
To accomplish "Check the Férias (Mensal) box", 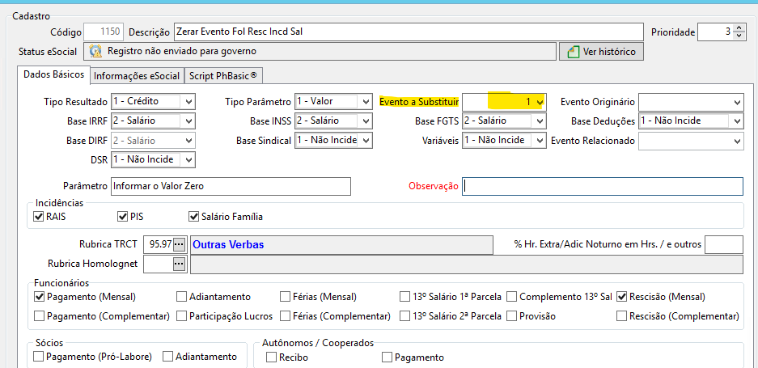I will [x=286, y=297].
